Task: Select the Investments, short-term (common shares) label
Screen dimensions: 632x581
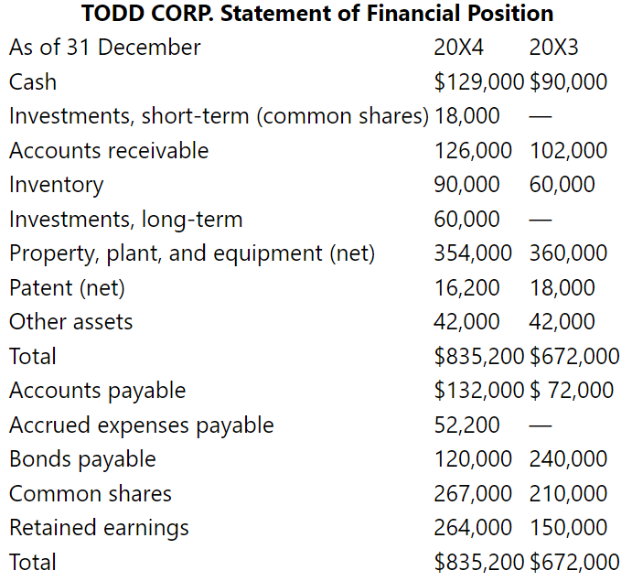Action: (219, 116)
